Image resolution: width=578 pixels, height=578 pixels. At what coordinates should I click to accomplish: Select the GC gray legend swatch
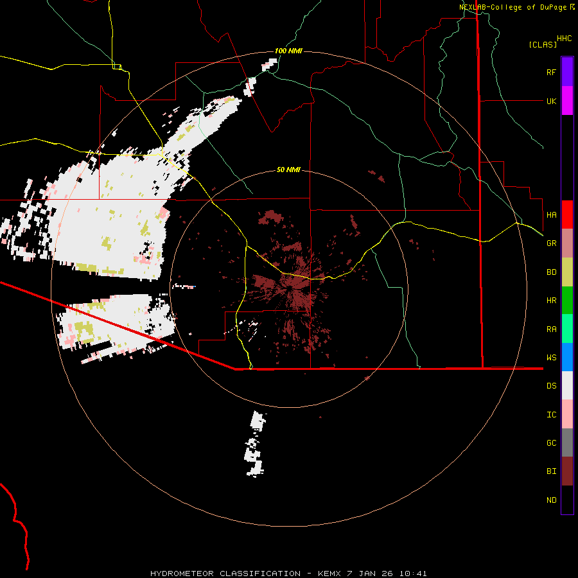(567, 442)
